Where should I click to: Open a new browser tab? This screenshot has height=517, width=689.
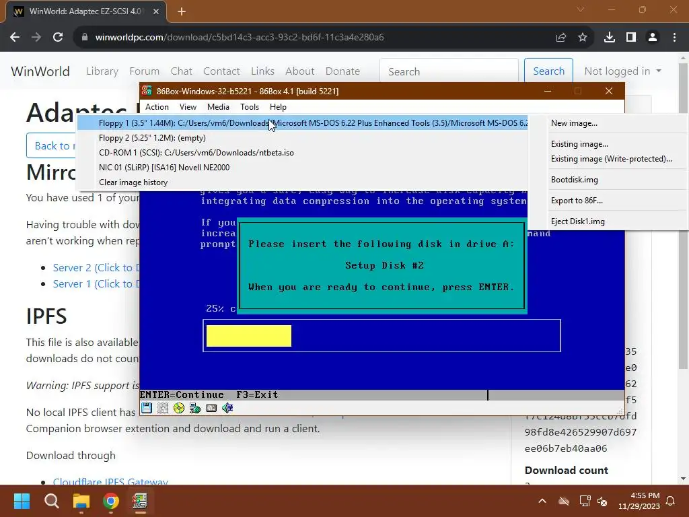(182, 11)
